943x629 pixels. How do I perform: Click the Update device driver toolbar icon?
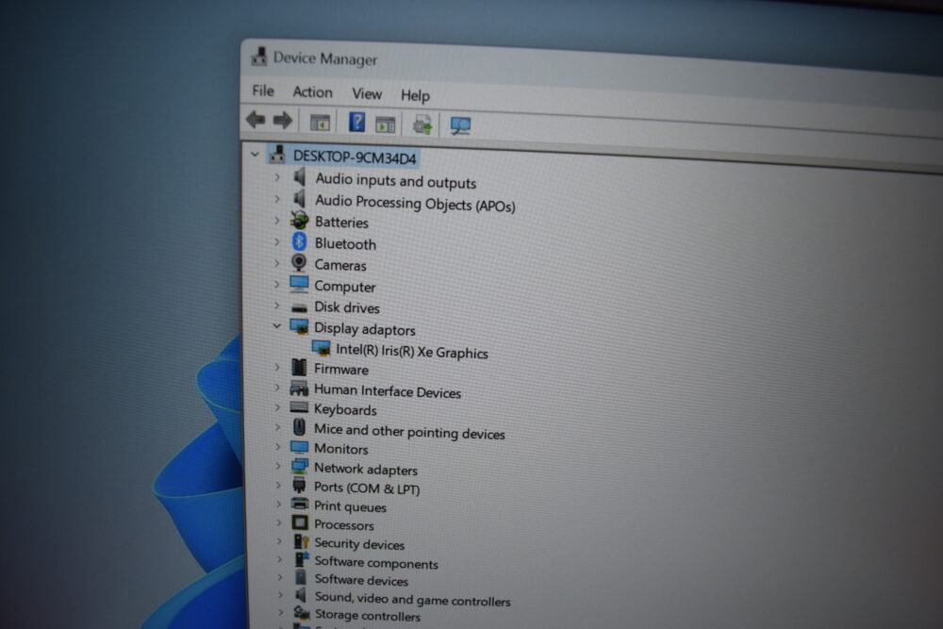tap(422, 125)
